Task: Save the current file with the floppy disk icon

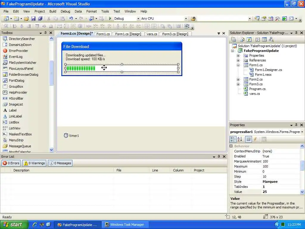Action: click(33, 18)
